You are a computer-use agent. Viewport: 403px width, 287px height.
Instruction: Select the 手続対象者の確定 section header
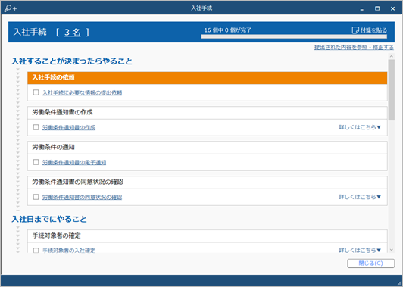(x=207, y=236)
